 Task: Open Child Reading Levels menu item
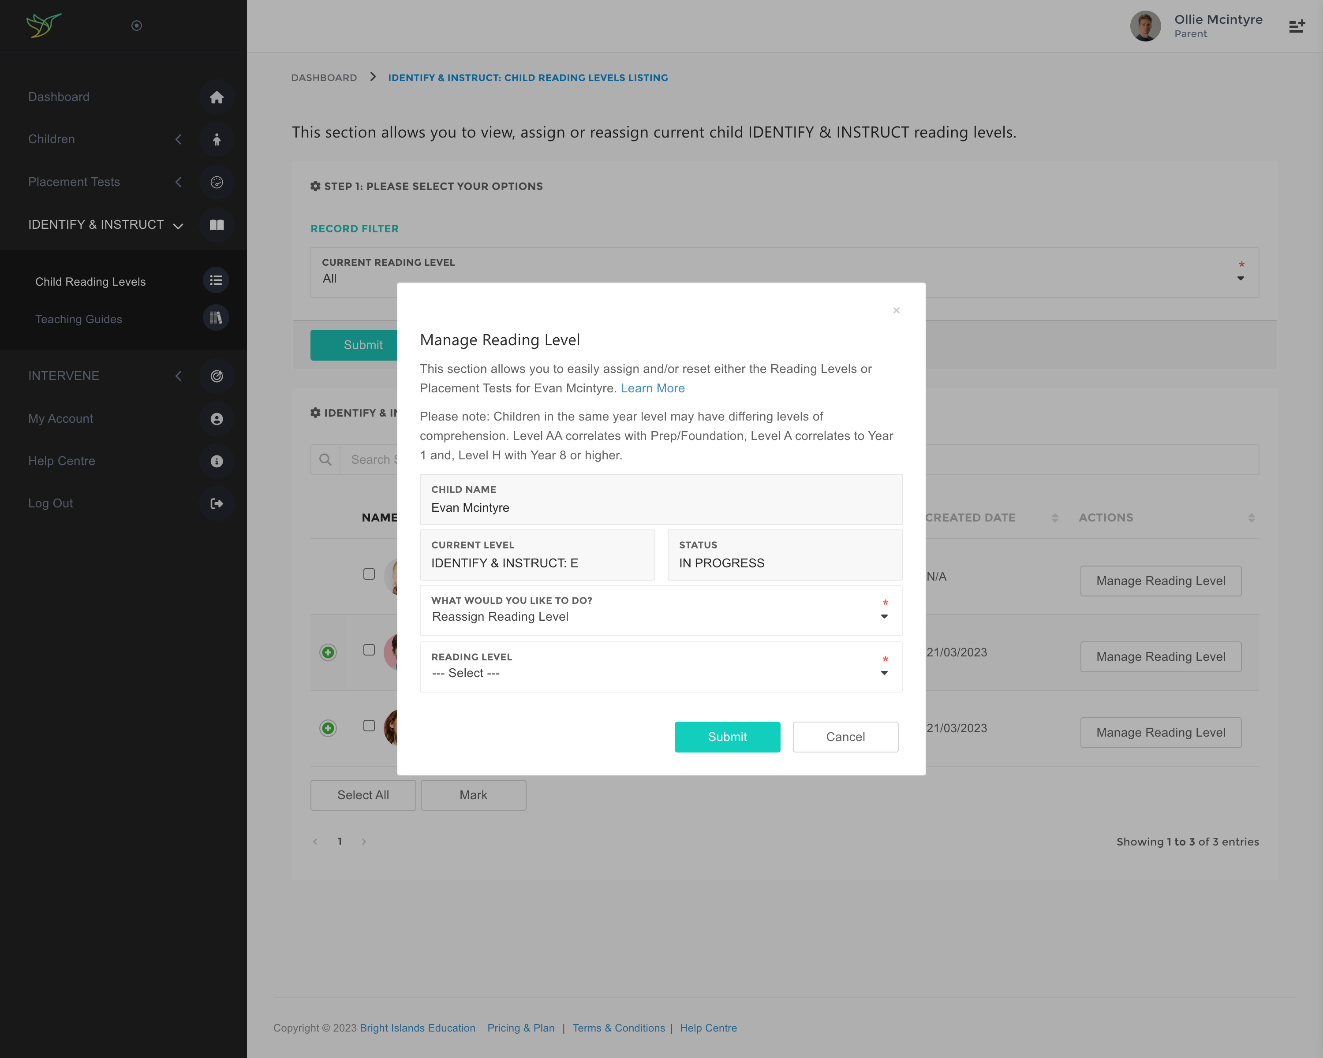(x=90, y=282)
